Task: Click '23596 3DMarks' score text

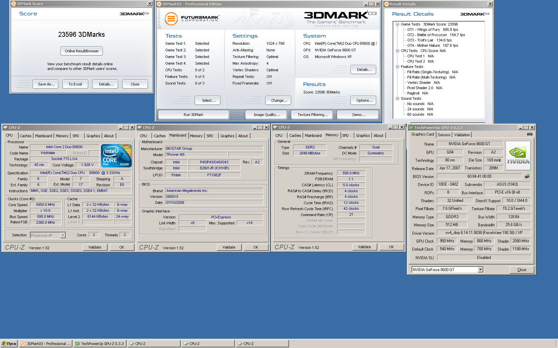Action: [x=81, y=34]
